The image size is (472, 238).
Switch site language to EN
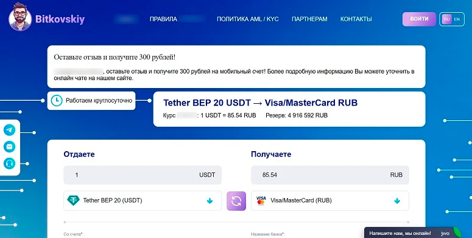[457, 19]
